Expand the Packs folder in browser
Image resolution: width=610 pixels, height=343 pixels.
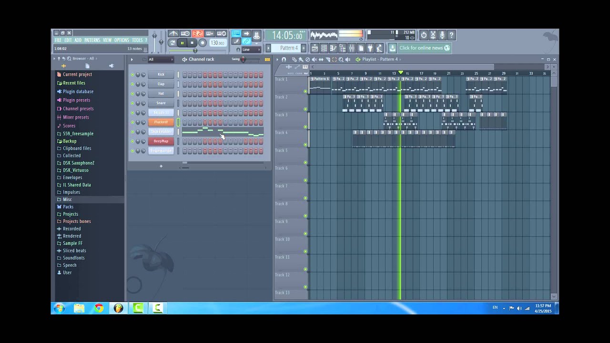(x=68, y=207)
